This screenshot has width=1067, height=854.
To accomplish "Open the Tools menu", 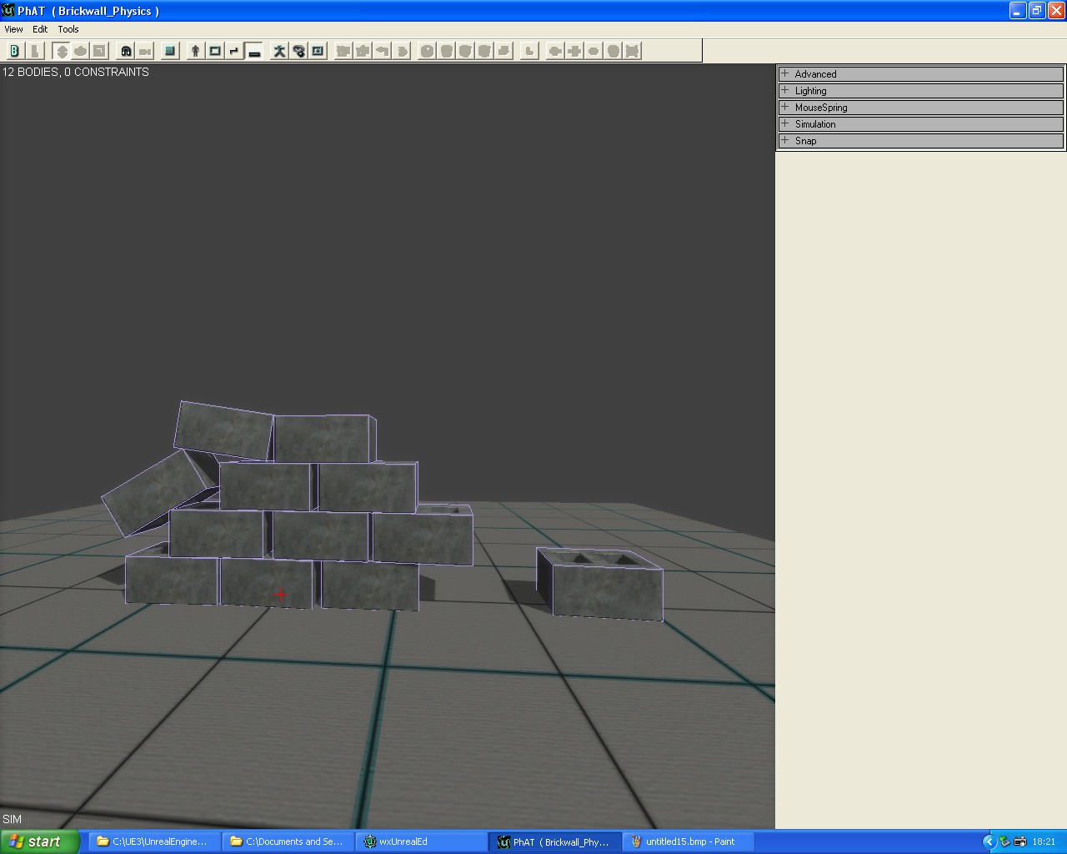I will click(68, 29).
